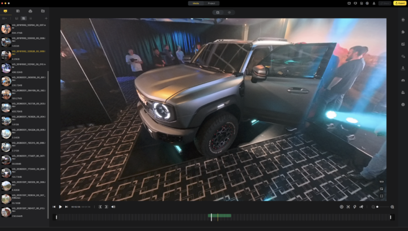Open the folder import tab in left panel
This screenshot has width=408, height=231.
[x=43, y=11]
